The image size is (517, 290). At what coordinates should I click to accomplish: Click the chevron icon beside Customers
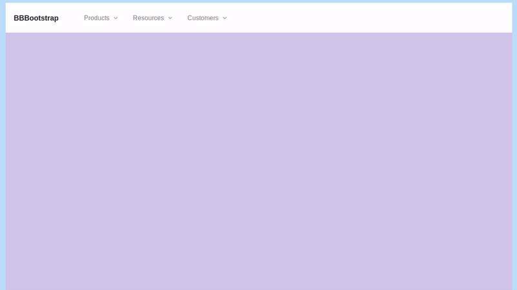tap(224, 18)
